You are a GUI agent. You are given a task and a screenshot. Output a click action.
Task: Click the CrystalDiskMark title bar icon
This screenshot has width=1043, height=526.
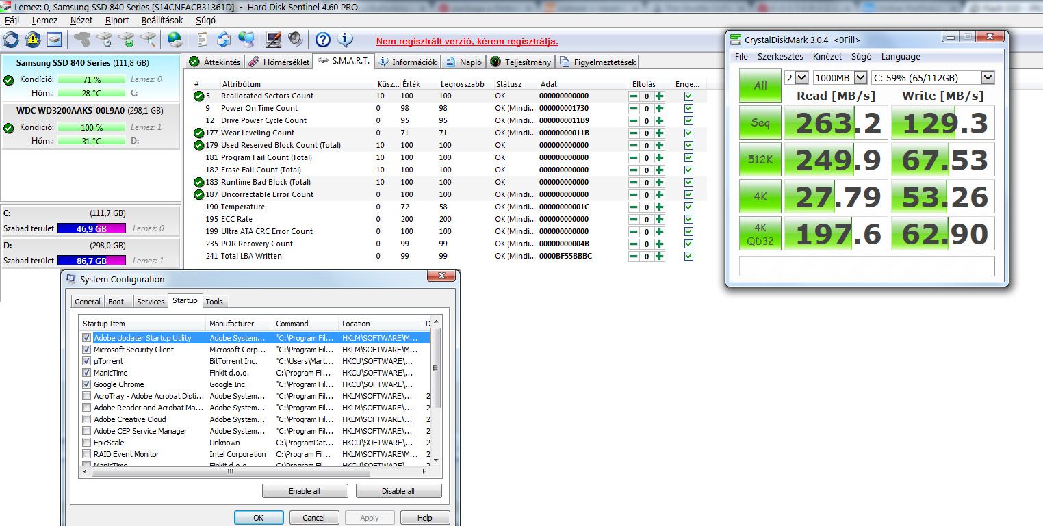click(x=736, y=40)
